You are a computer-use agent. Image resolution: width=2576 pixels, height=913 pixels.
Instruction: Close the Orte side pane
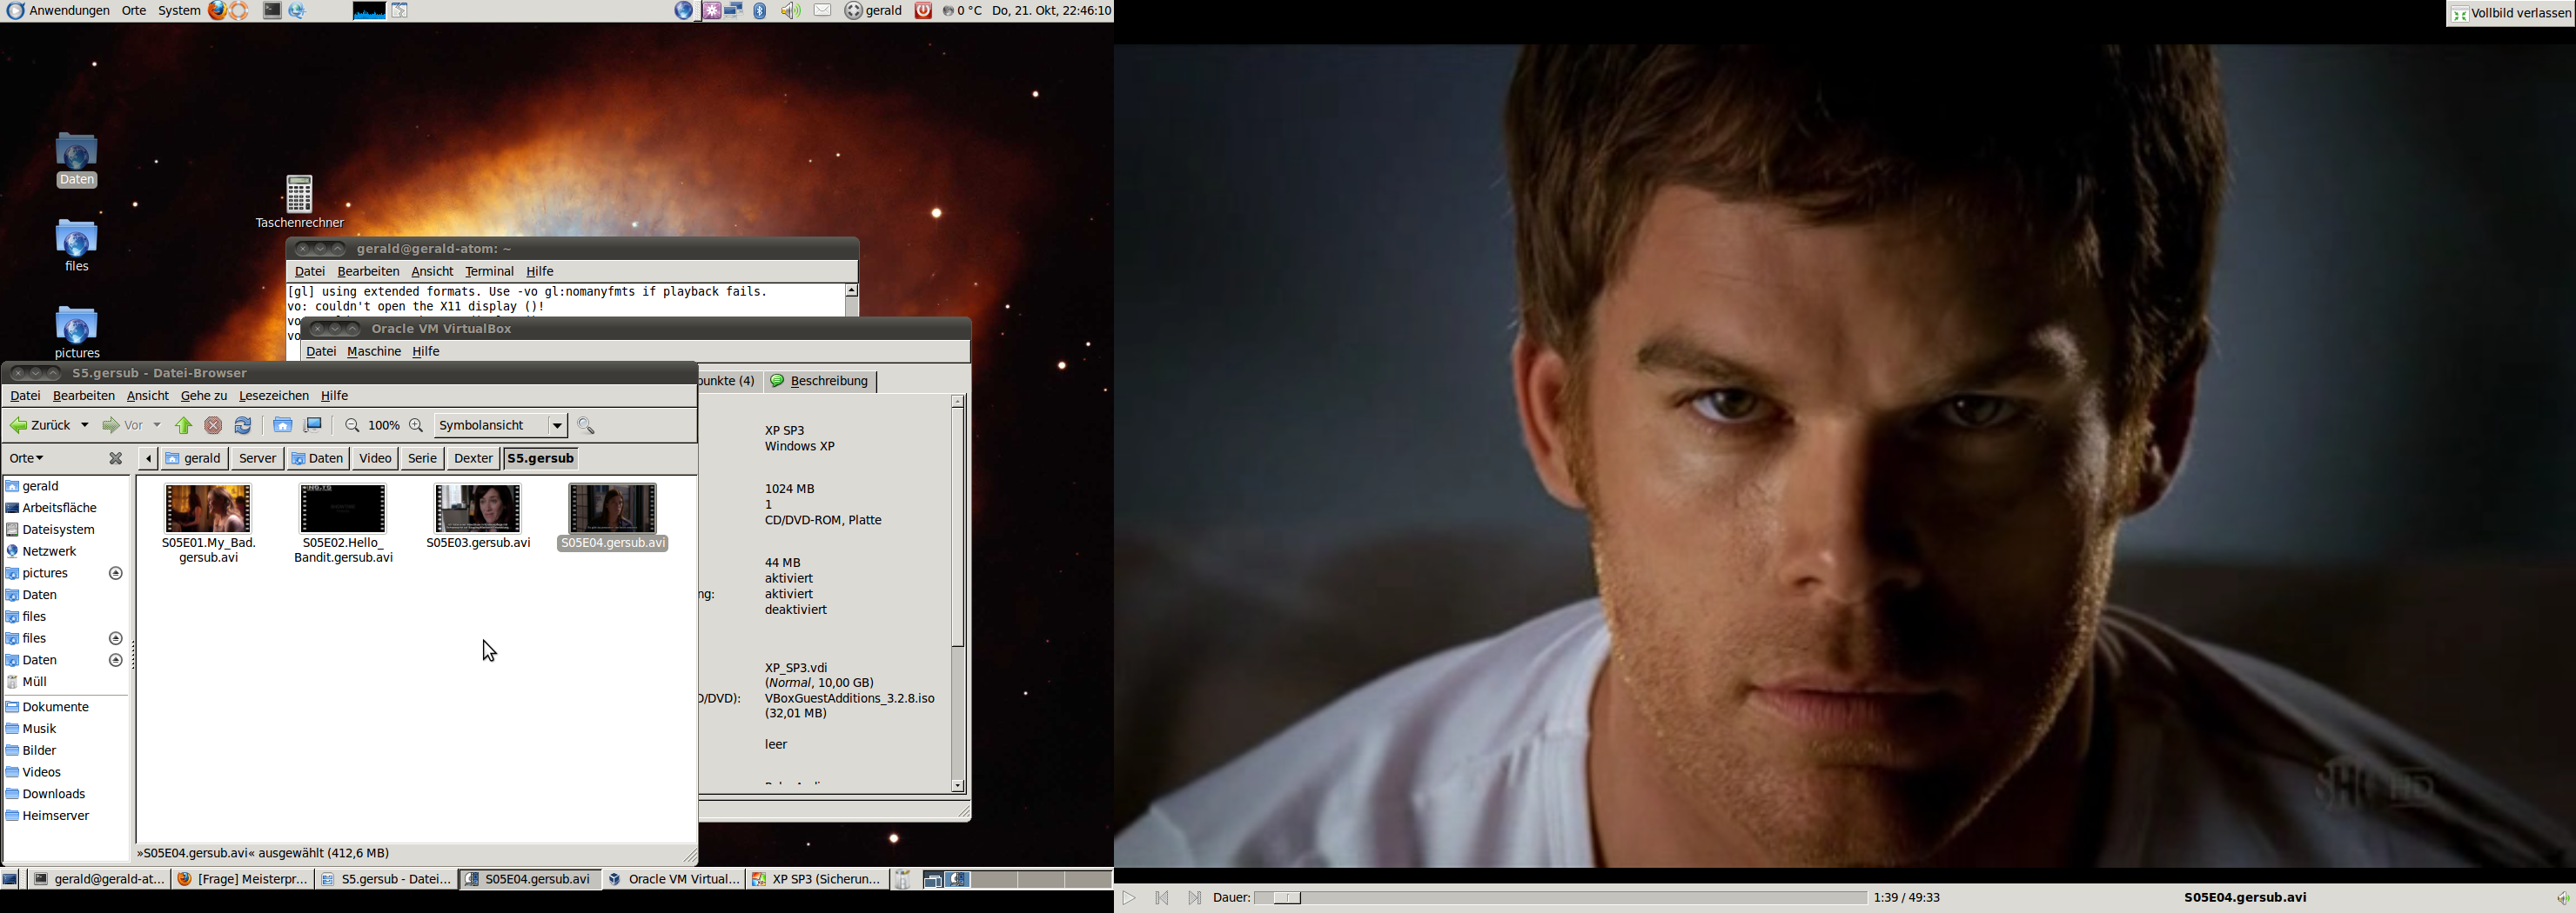[x=116, y=458]
